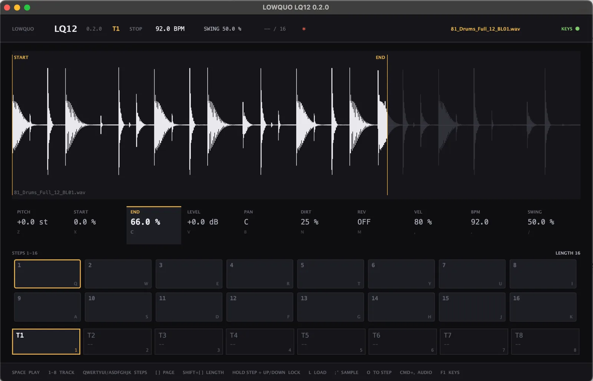The image size is (593, 381).
Task: Click the 92.0 BPM header readout
Action: pos(170,29)
